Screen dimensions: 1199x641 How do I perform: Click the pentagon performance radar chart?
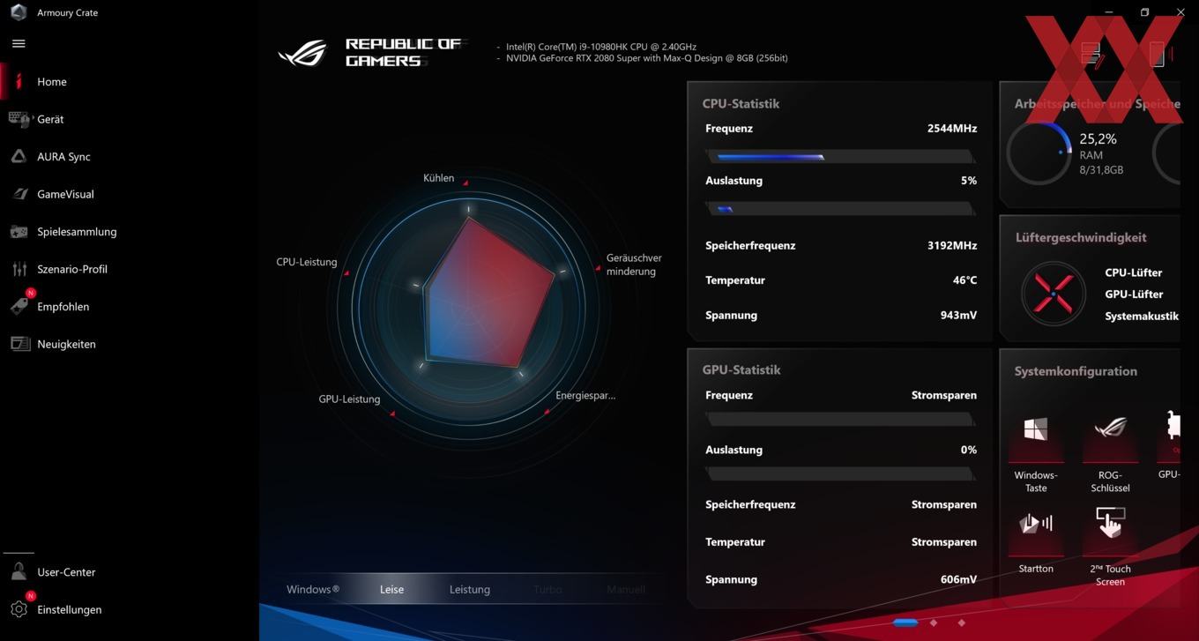488,293
